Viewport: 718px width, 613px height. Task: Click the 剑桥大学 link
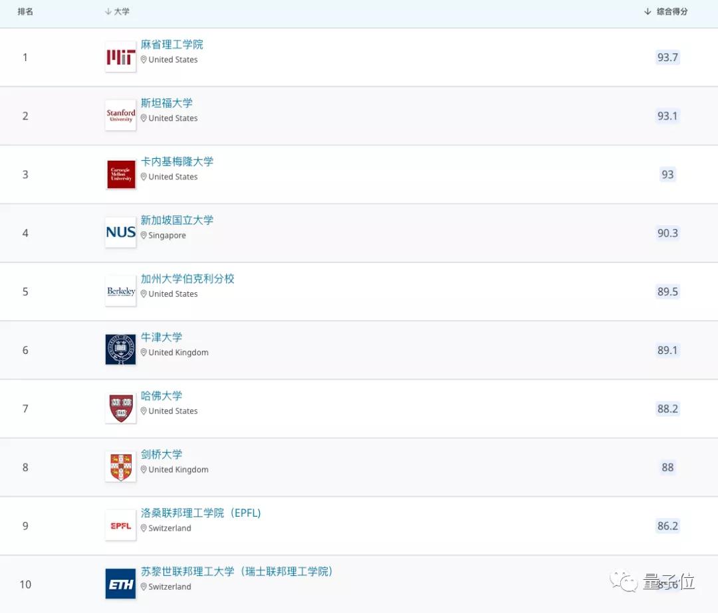(162, 454)
